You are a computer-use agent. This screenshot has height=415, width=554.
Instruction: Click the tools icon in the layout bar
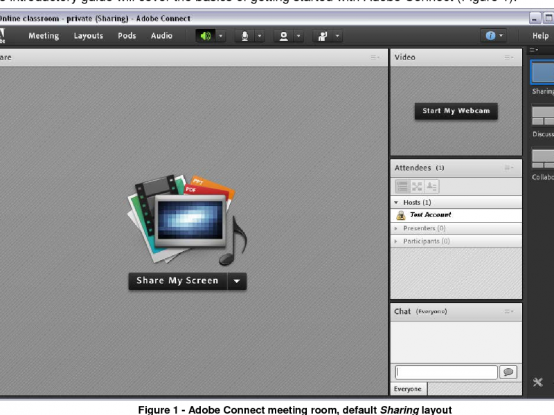click(538, 382)
